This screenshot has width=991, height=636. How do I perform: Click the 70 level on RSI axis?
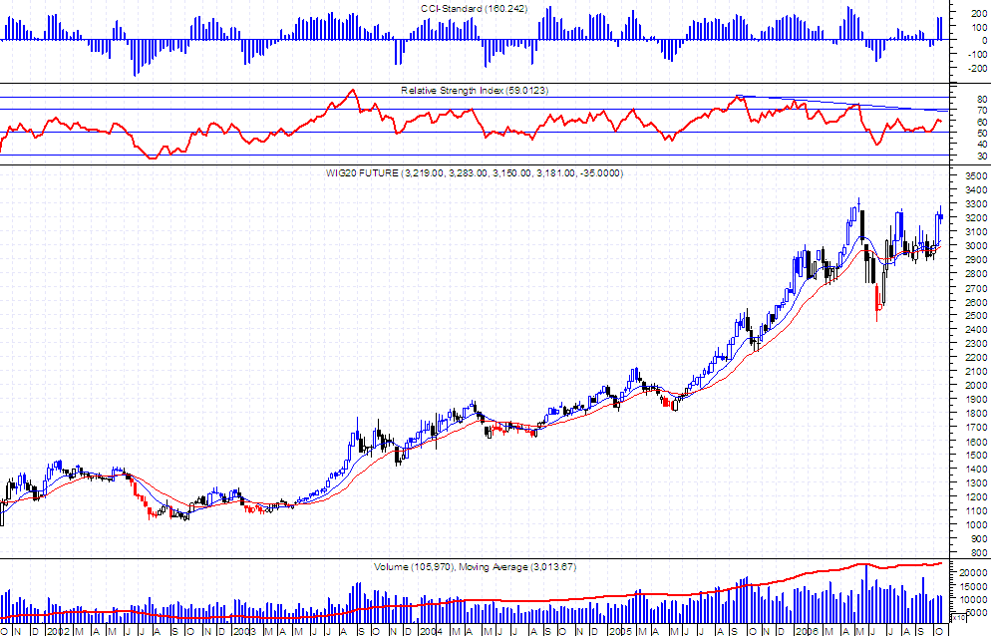(x=982, y=111)
